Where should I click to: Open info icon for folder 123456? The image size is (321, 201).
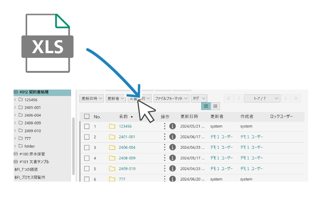pyautogui.click(x=172, y=126)
